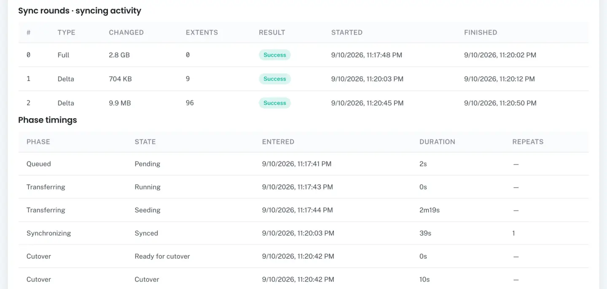Image resolution: width=607 pixels, height=289 pixels.
Task: Click the repeats value 1 in Synchronizing row
Action: [513, 233]
